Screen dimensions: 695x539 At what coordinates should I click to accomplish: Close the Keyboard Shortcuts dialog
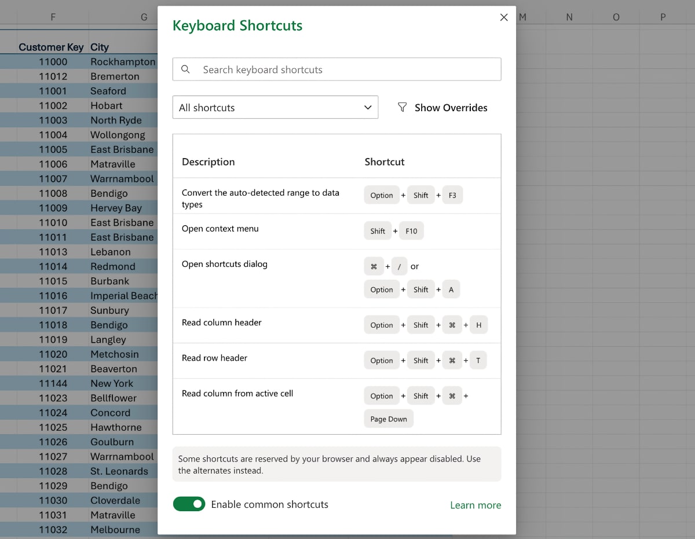(503, 17)
